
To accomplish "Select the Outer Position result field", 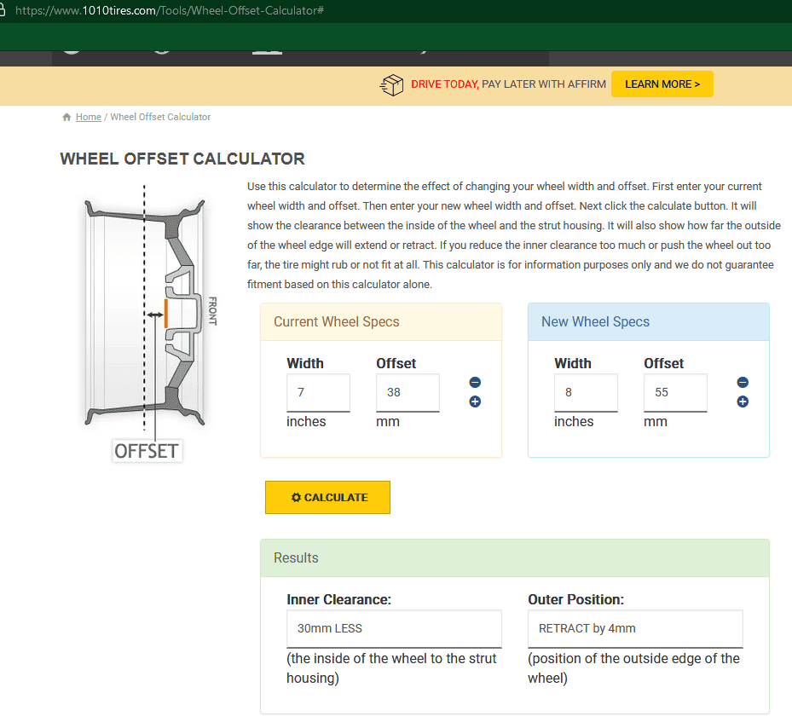I will coord(635,628).
